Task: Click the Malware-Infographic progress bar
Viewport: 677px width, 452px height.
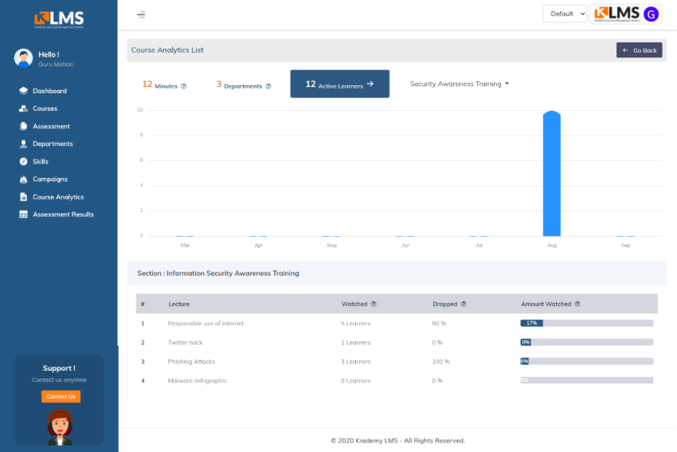Action: [587, 380]
